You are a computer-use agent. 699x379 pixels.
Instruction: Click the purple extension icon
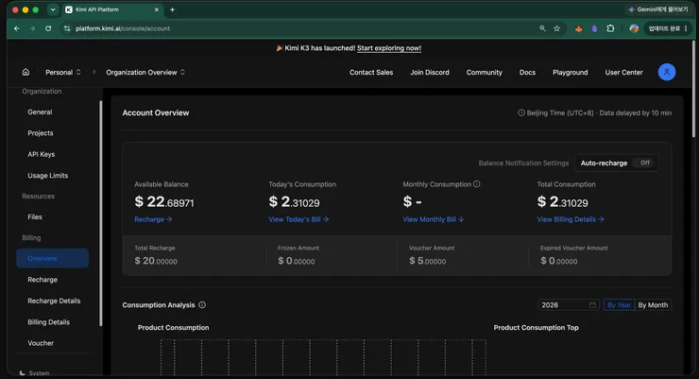pyautogui.click(x=594, y=28)
